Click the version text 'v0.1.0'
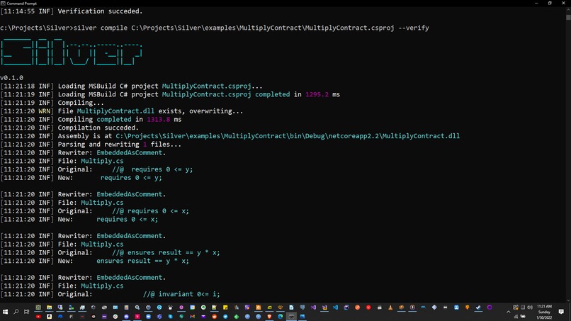 (11, 78)
